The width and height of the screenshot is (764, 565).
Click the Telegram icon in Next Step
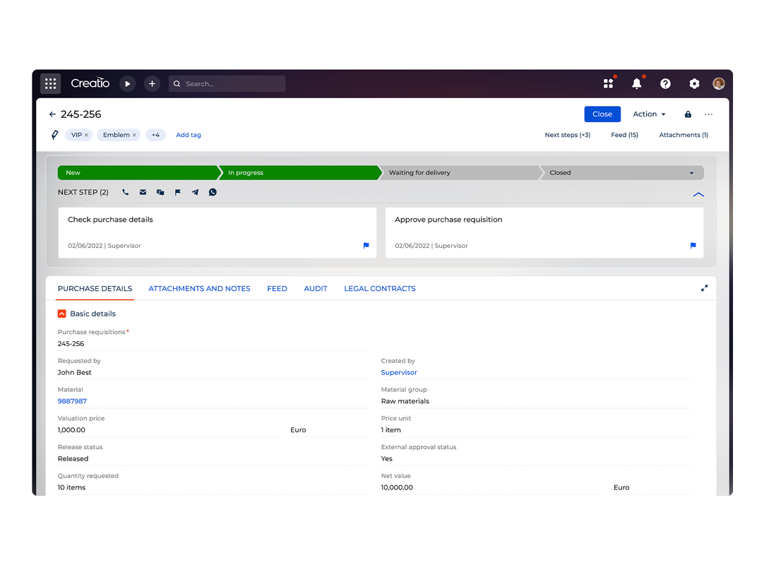(x=195, y=192)
